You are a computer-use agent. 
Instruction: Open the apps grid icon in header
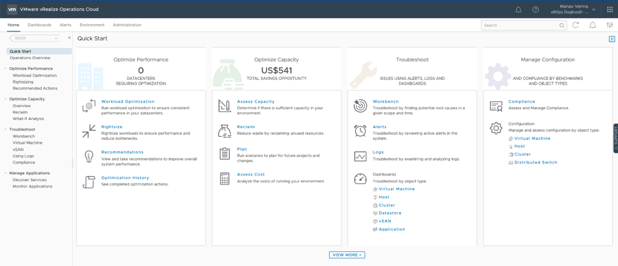tap(609, 9)
